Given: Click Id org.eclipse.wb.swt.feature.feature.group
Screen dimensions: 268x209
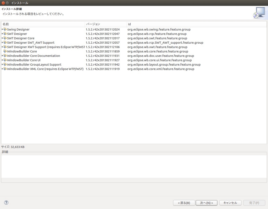Looking at the screenshot, I should 157,38.
